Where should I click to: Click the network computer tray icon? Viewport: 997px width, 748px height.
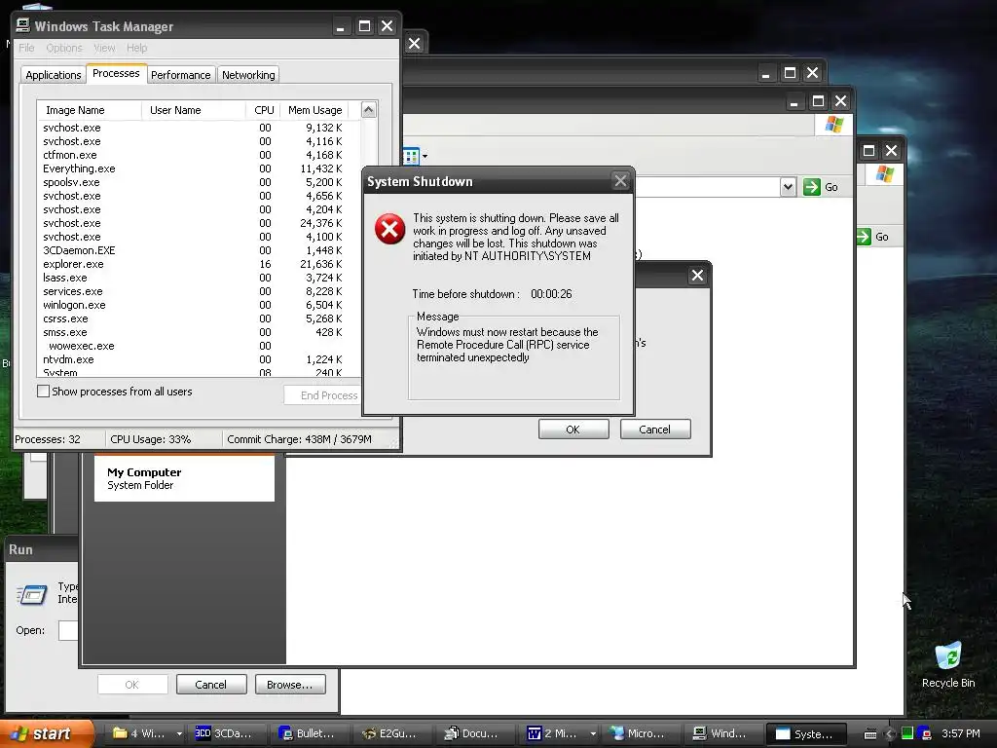click(x=925, y=733)
